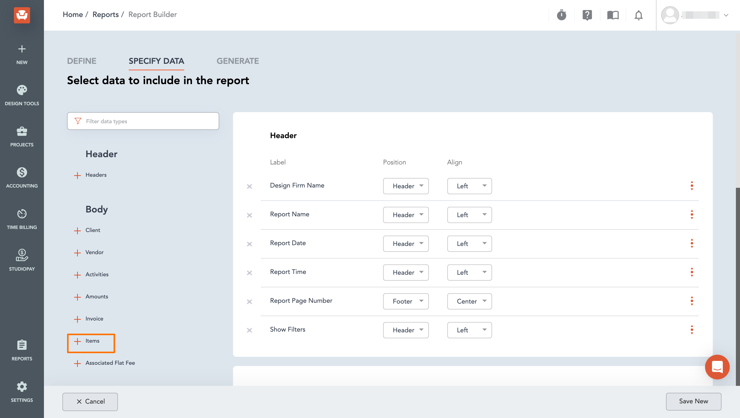Remove the Design Firm Name row
Screen dimensions: 740x418
coord(249,186)
